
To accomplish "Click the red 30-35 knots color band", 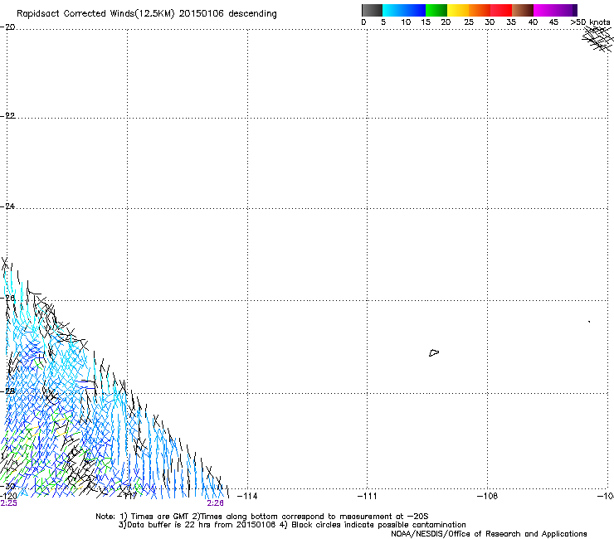I will point(501,10).
